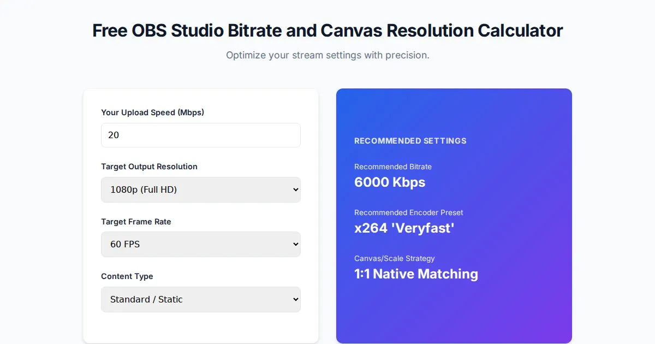Screen dimensions: 655x344
Task: Expand the Target Frame Rate dropdown
Action: [200, 244]
